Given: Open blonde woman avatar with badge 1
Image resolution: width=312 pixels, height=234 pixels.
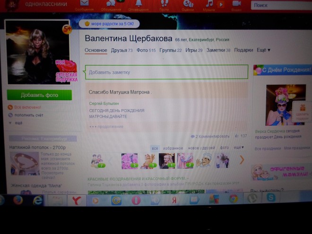Looking at the screenshot, I should coord(167,161).
